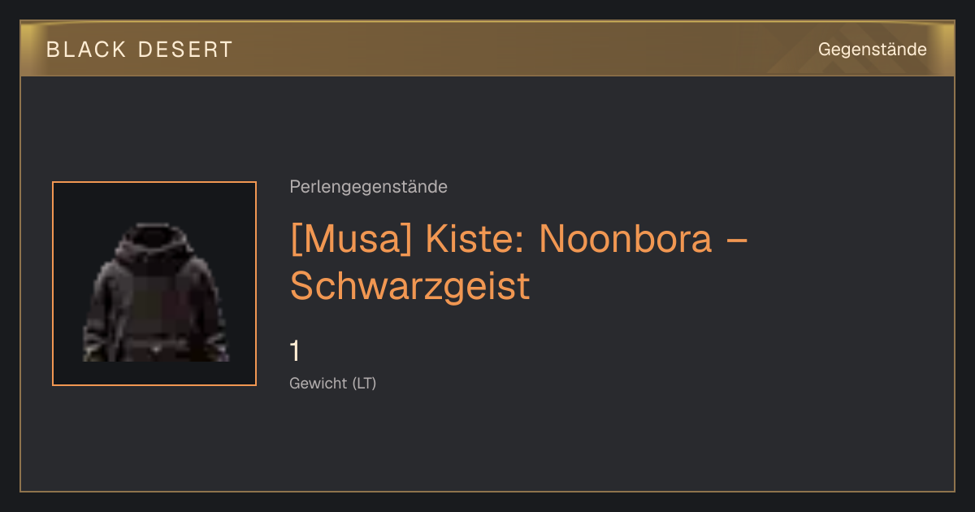
Task: Click the word Schwarzgeist in the title
Action: point(410,285)
